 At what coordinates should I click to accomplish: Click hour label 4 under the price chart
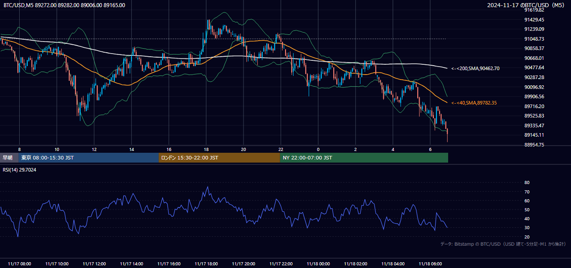click(393, 149)
